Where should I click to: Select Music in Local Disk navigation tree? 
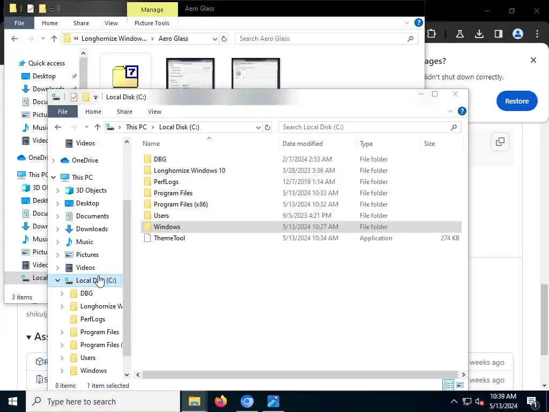pyautogui.click(x=84, y=242)
